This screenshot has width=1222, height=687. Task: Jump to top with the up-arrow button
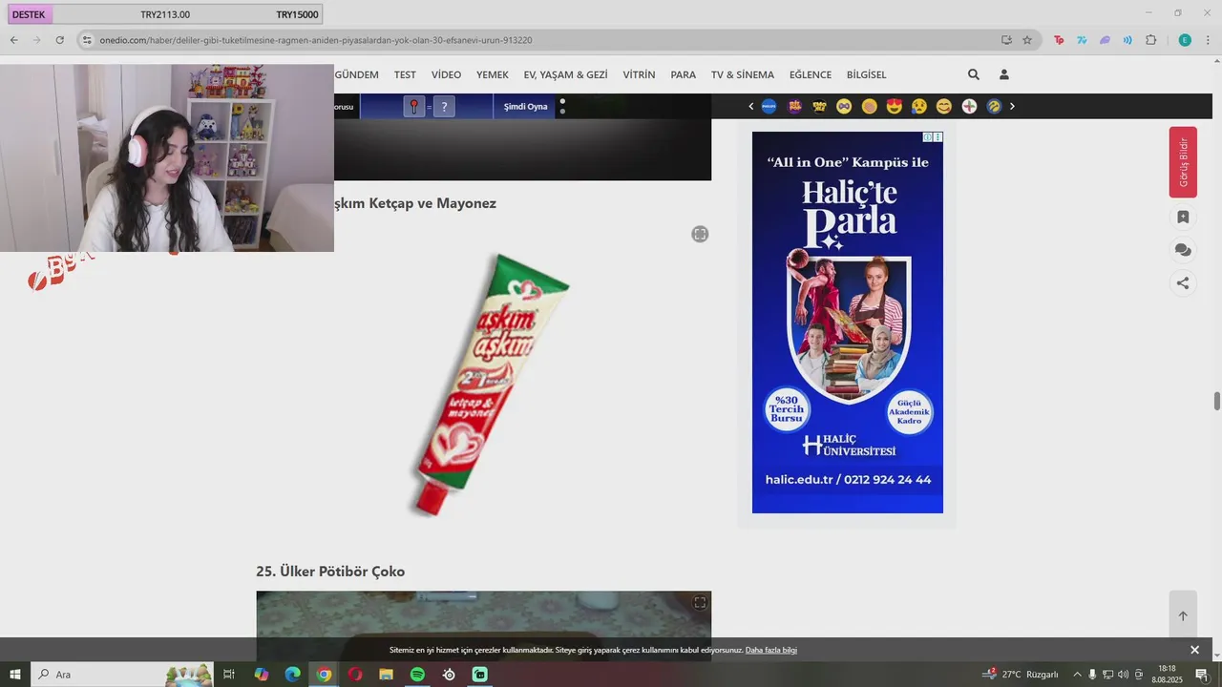(x=1183, y=615)
